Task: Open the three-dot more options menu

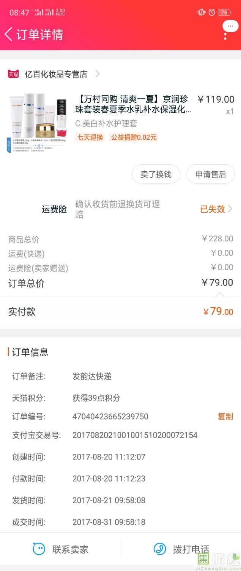Action: pyautogui.click(x=225, y=37)
